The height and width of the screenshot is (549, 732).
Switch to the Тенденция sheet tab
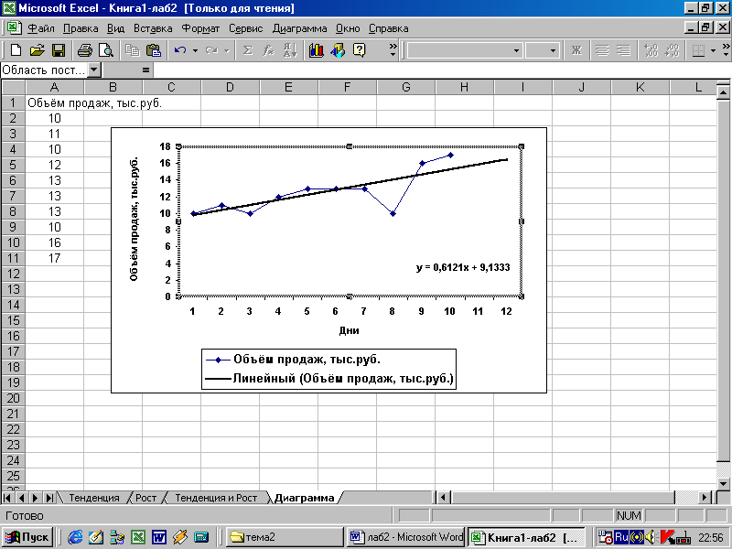tap(94, 498)
